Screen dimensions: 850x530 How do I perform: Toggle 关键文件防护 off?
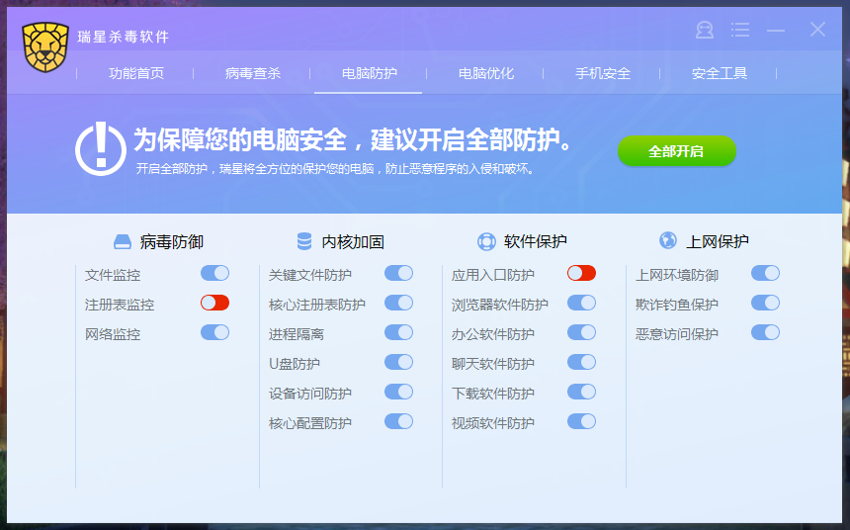pos(399,273)
